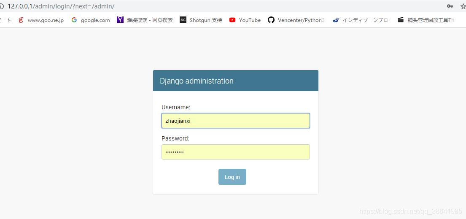The width and height of the screenshot is (466, 219).
Task: Open the Shotgun 支持 bookmark label
Action: [206, 20]
